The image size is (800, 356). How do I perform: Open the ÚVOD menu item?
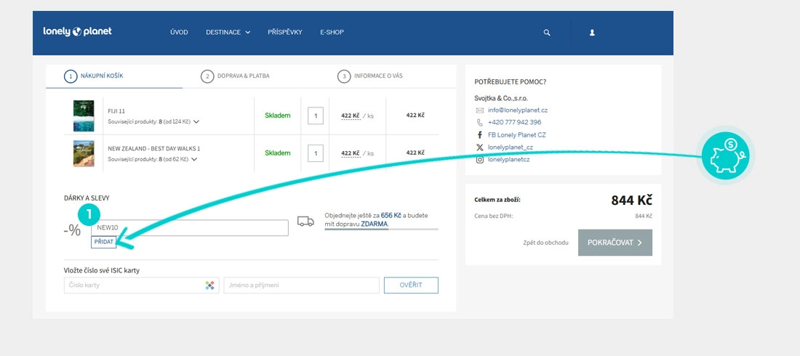click(x=179, y=33)
